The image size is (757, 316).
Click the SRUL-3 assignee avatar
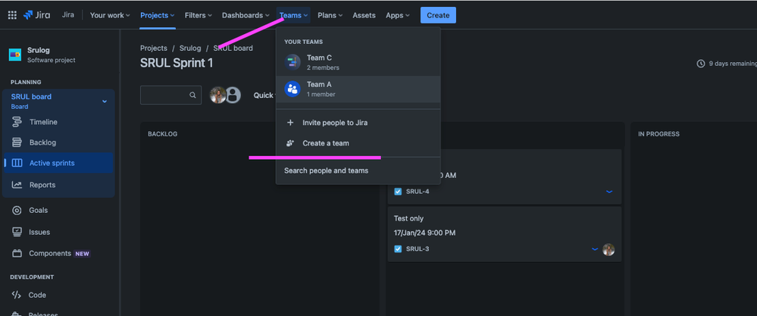[608, 249]
